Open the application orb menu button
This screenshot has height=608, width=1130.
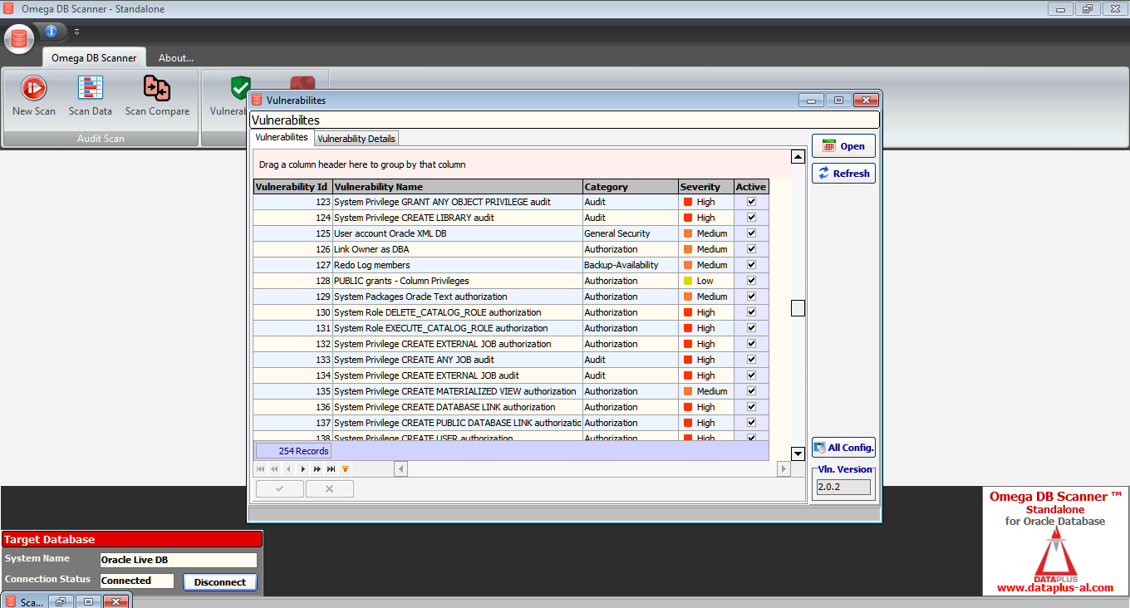19,39
